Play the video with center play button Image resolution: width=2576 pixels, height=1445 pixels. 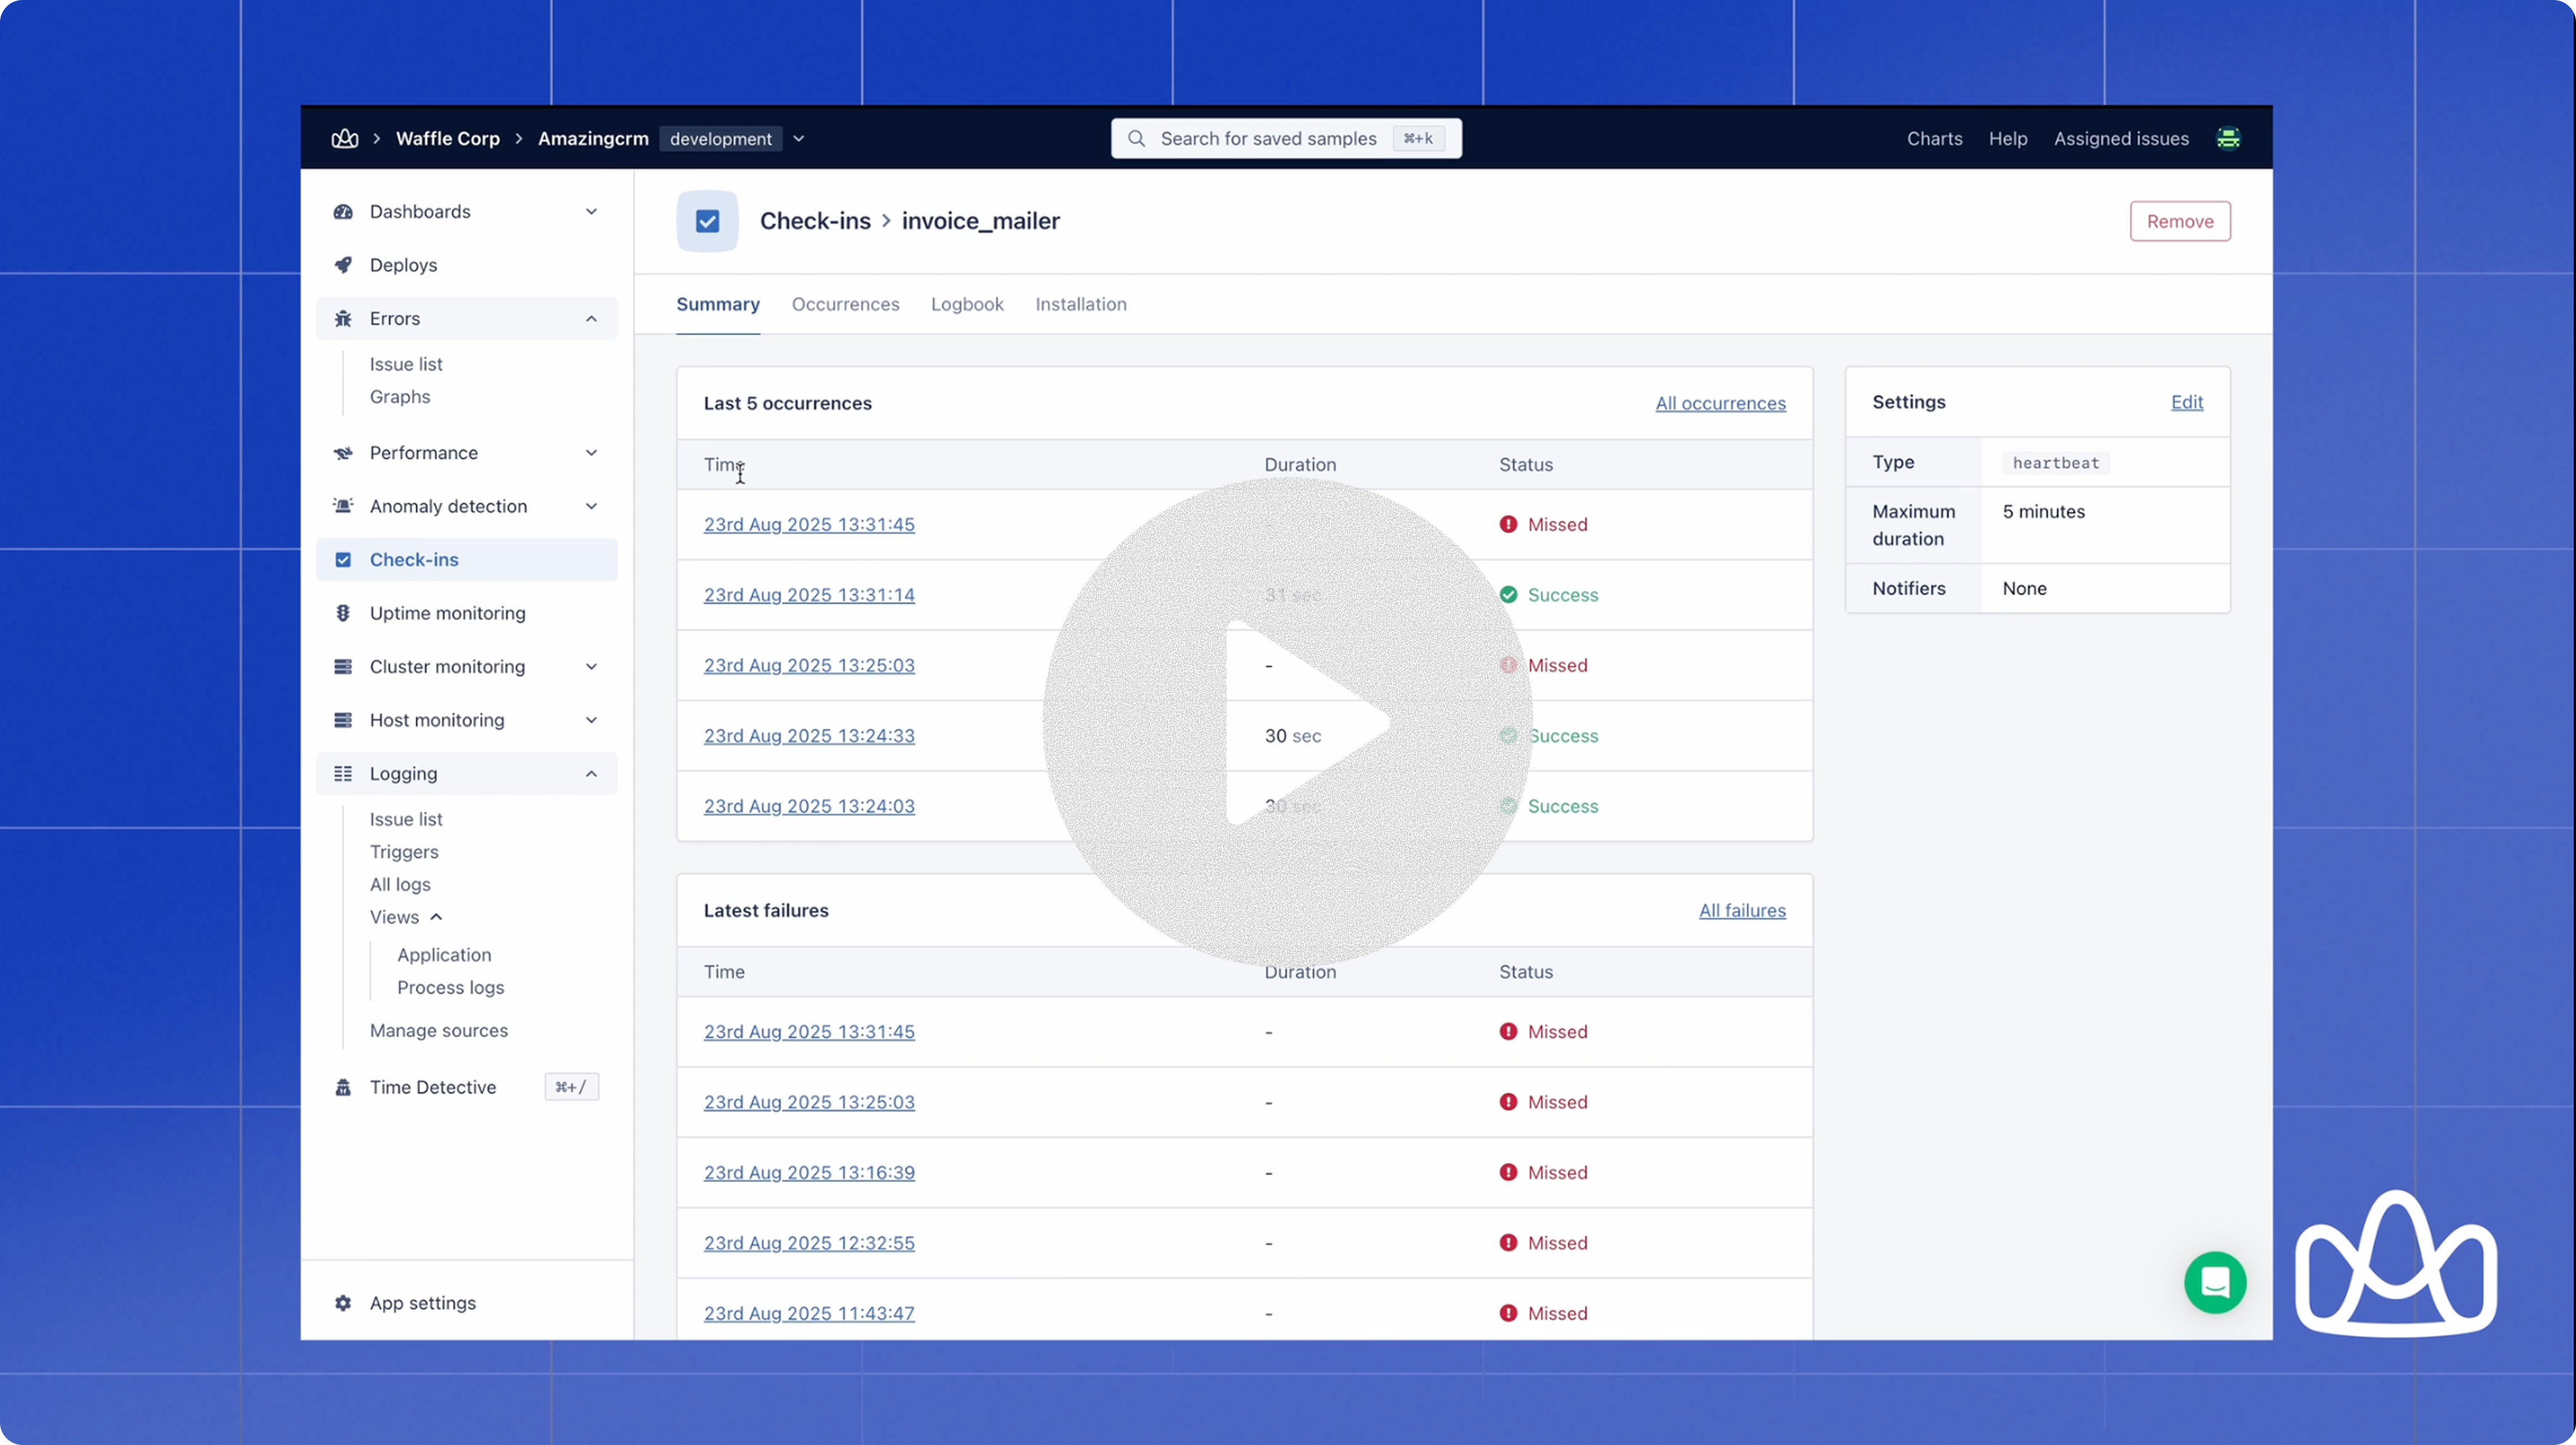coord(1288,722)
